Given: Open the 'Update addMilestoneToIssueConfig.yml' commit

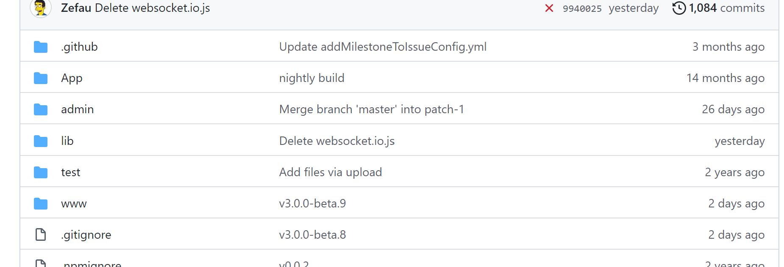Looking at the screenshot, I should pyautogui.click(x=382, y=47).
